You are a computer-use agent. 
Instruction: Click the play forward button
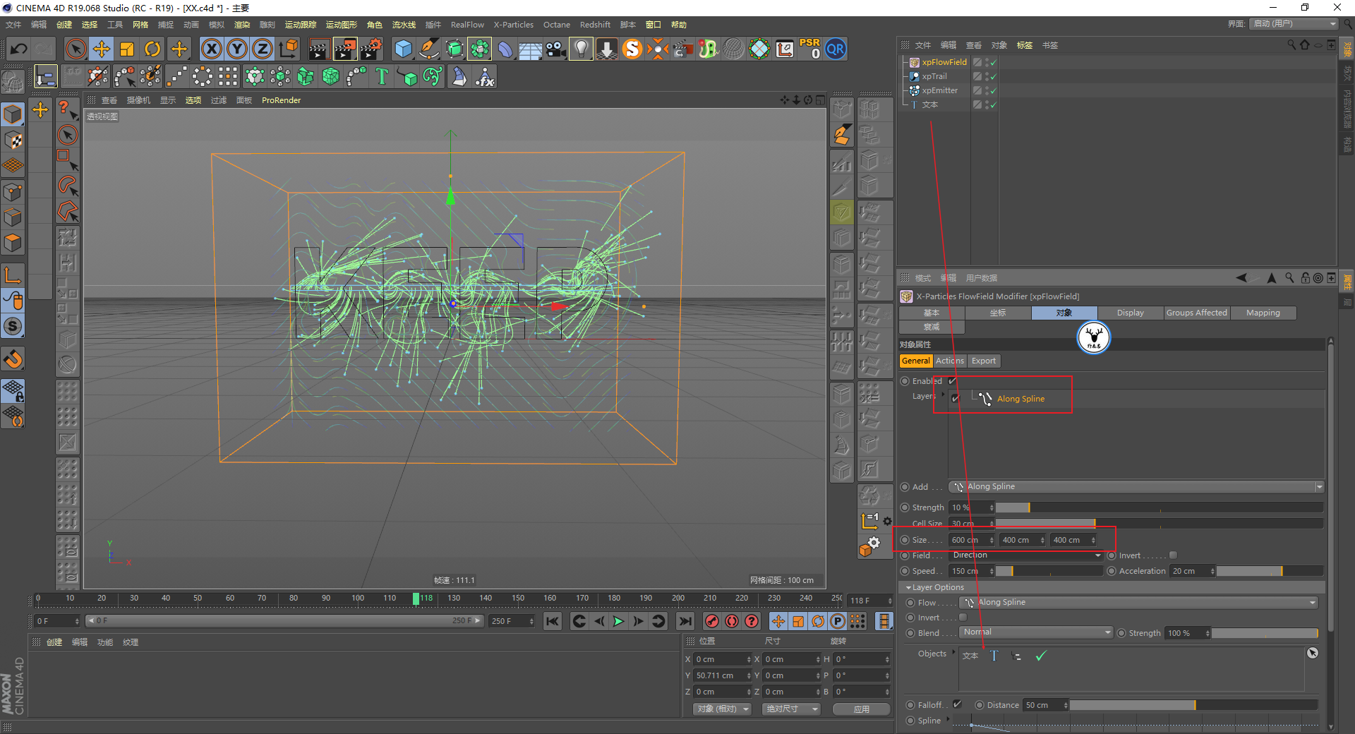(618, 621)
